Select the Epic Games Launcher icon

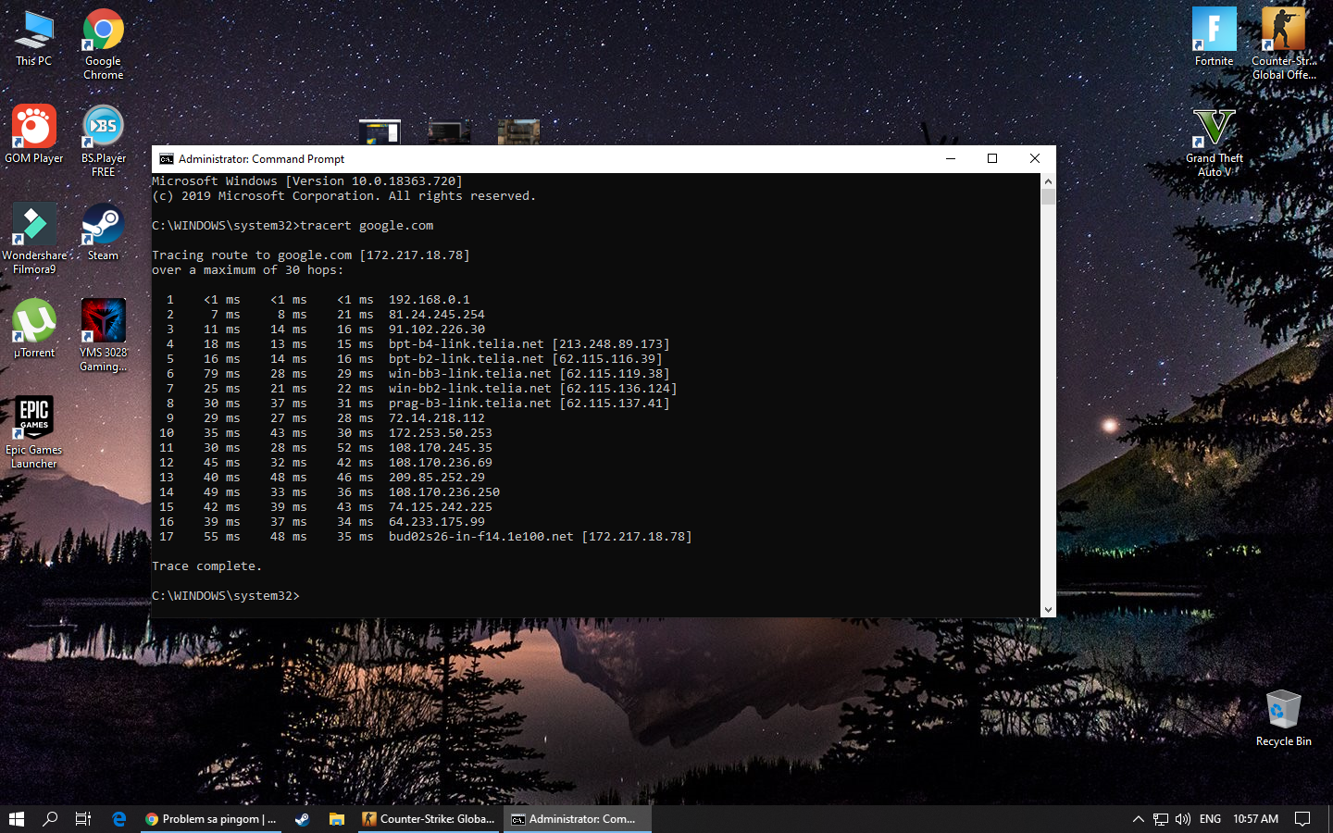[34, 420]
